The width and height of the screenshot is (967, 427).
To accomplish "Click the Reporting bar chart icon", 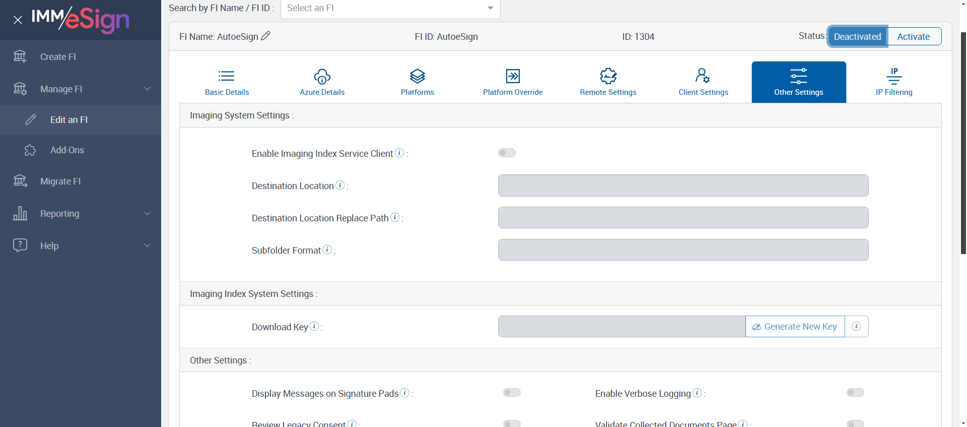I will coord(20,213).
